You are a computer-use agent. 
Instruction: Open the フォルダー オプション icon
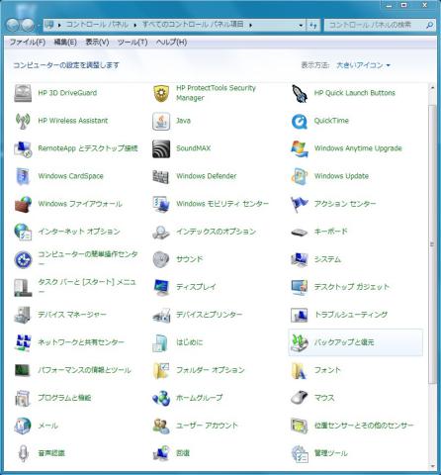coord(161,370)
